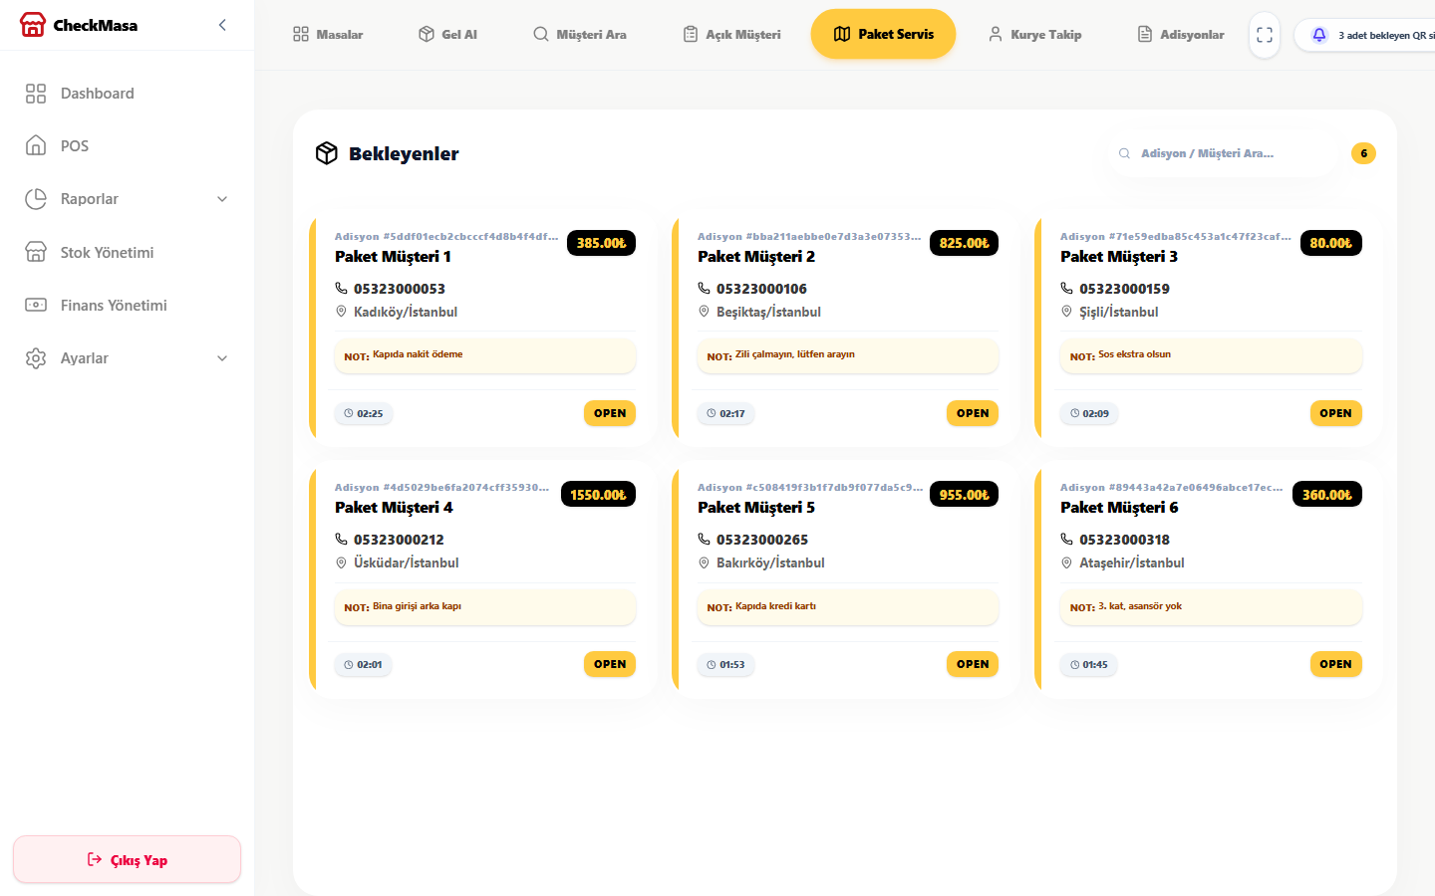This screenshot has height=896, width=1435.
Task: Select the Paket Servis tab
Action: tap(883, 34)
